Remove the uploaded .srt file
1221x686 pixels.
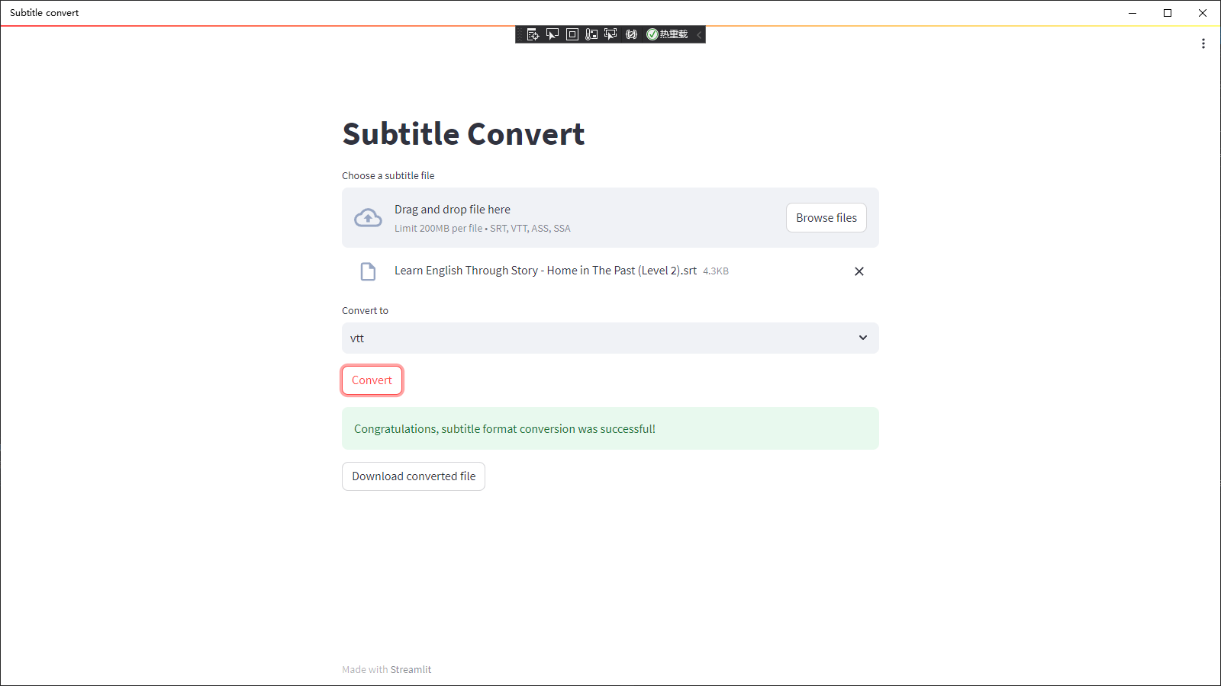[x=859, y=271]
